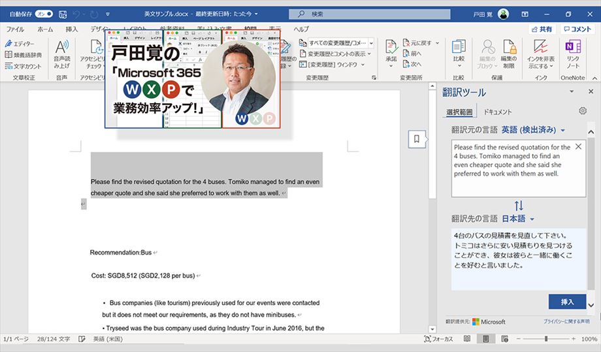
Task: Click the English source text box
Action: click(x=518, y=168)
